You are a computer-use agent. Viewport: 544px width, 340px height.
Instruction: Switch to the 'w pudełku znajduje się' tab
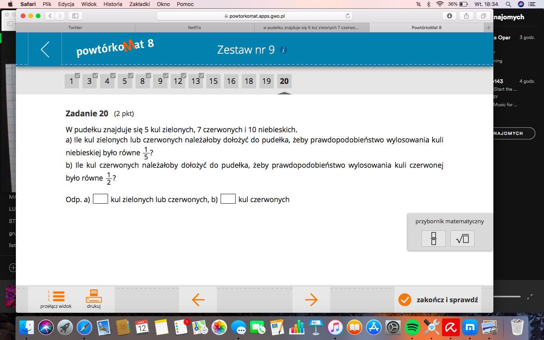311,28
